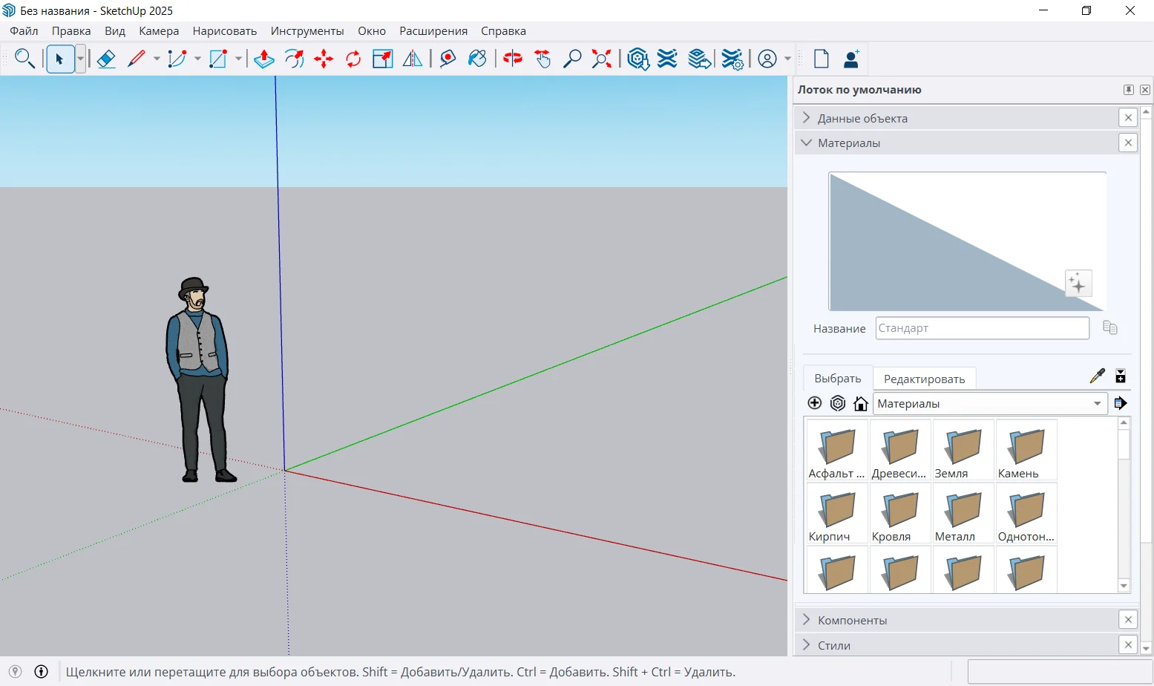Image resolution: width=1154 pixels, height=686 pixels.
Task: Select the Pan hand tool
Action: (542, 59)
